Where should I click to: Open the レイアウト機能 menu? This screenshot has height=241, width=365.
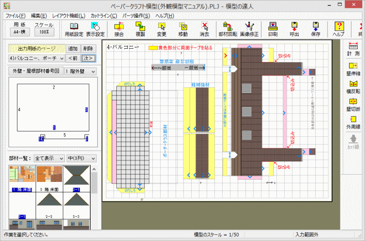pyautogui.click(x=68, y=15)
